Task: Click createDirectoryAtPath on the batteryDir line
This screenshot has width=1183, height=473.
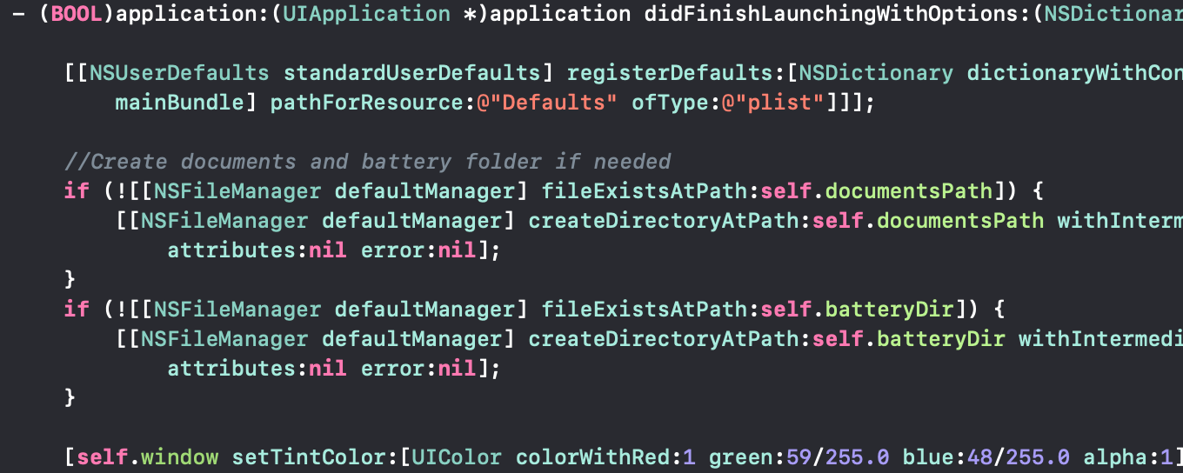Action: point(664,338)
